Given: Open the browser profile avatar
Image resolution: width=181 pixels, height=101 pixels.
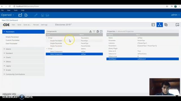Looking at the screenshot, I should (176, 6).
